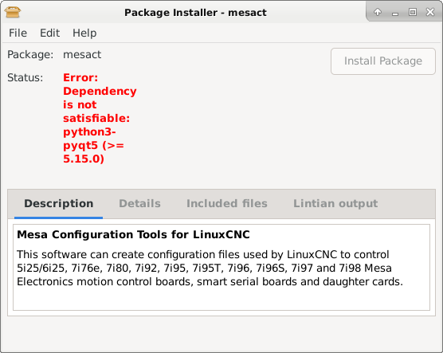Maximize the Package Installer window
443x353 pixels.
(x=413, y=12)
